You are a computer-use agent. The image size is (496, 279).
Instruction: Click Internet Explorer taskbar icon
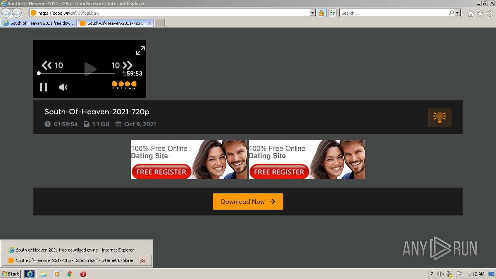pyautogui.click(x=29, y=274)
